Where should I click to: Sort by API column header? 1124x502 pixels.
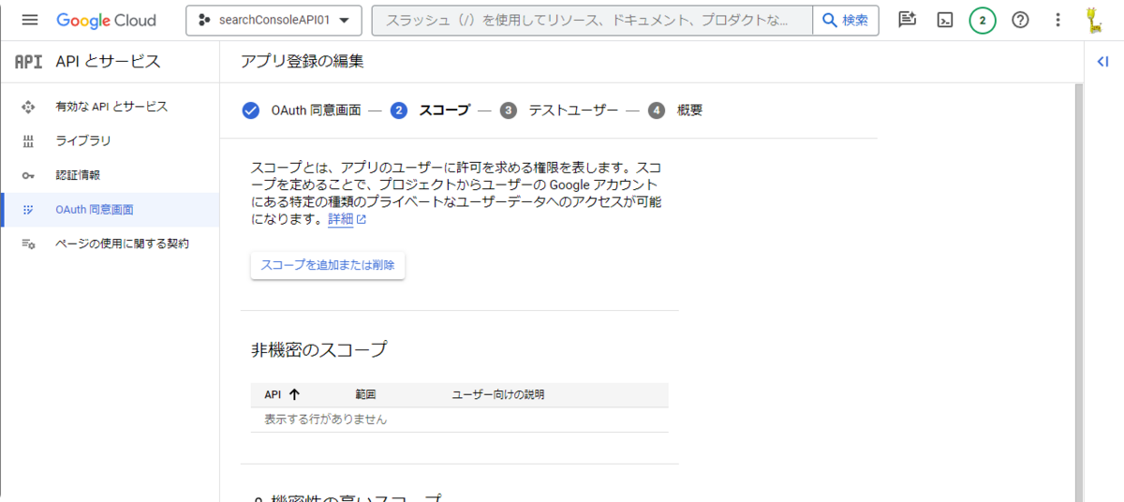pyautogui.click(x=274, y=394)
